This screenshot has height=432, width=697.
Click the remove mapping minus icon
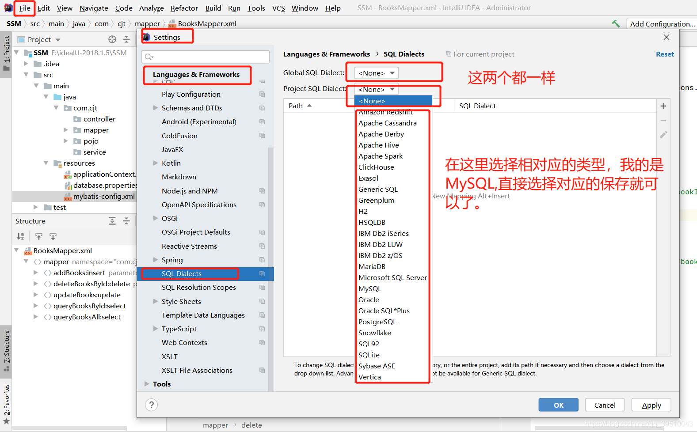pyautogui.click(x=663, y=121)
